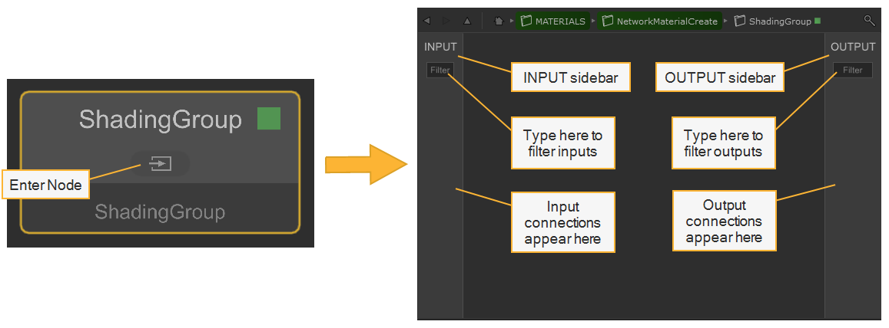Screen dimensions: 889x328
Task: Click the Enter Node icon on ShadingGroup
Action: click(x=160, y=164)
